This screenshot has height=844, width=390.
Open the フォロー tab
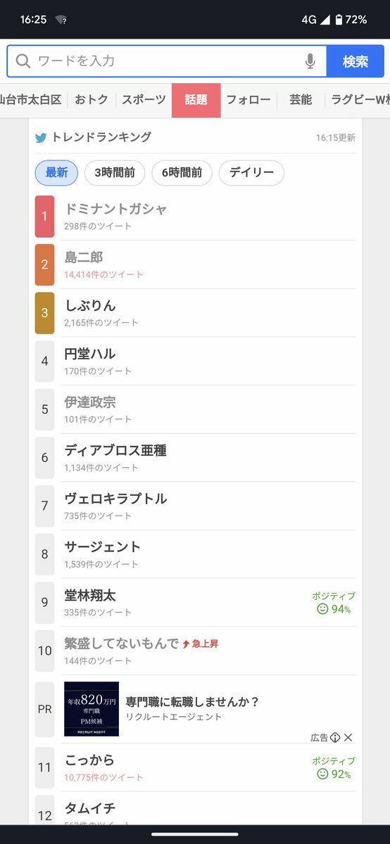(249, 100)
